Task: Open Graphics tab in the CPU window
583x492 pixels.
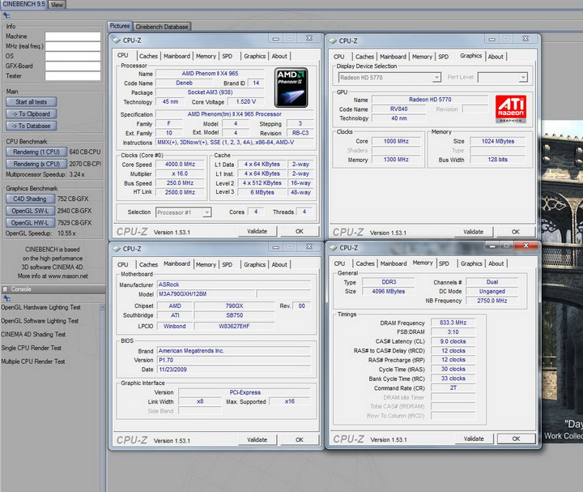Action: (x=255, y=56)
